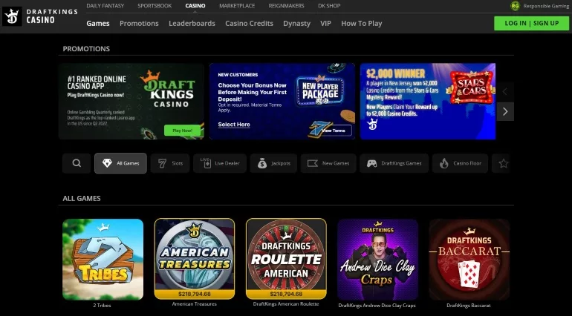
Task: Show the Jackpots money bag category
Action: point(273,163)
